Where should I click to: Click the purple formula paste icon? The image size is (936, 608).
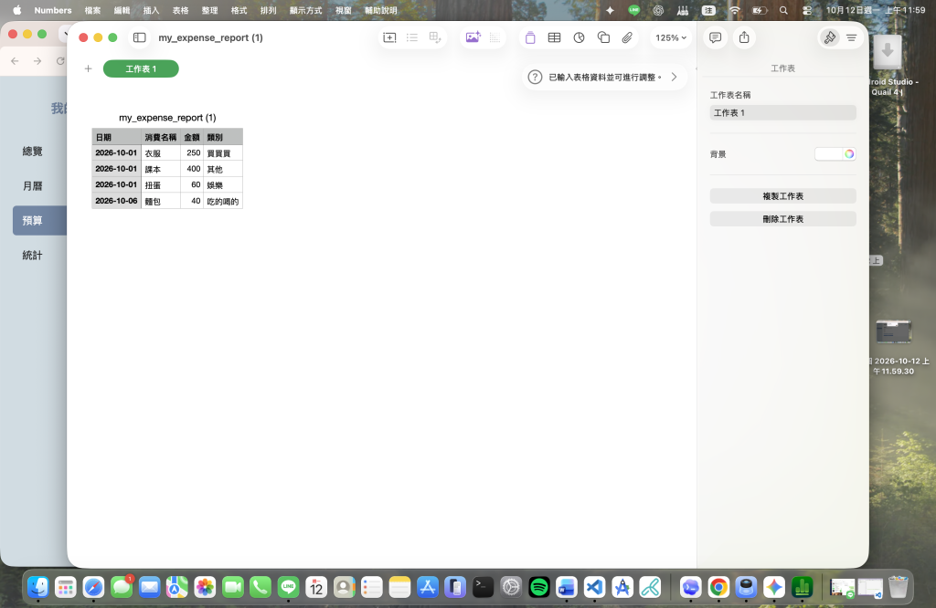click(530, 37)
